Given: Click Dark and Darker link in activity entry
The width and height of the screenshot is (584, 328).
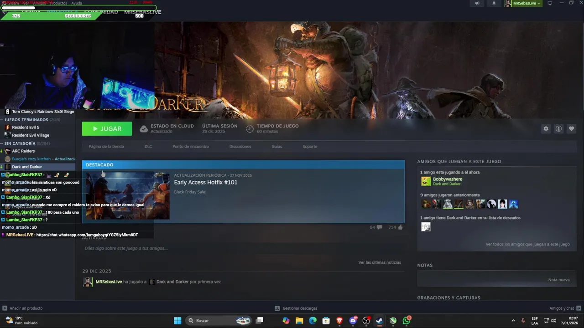Looking at the screenshot, I should pos(172,282).
